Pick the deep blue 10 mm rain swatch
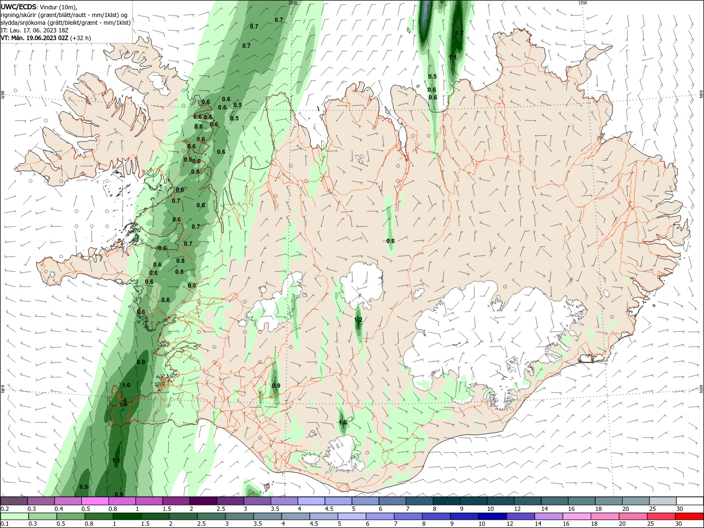Image resolution: width=704 pixels, height=528 pixels. (492, 516)
